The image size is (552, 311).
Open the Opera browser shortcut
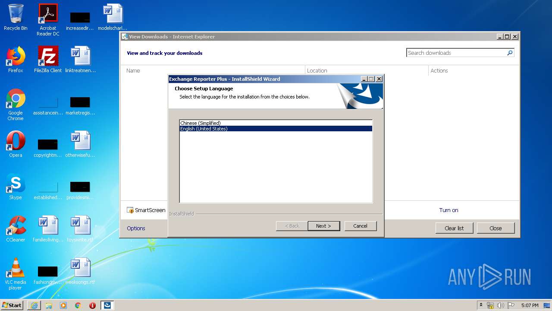pyautogui.click(x=16, y=144)
